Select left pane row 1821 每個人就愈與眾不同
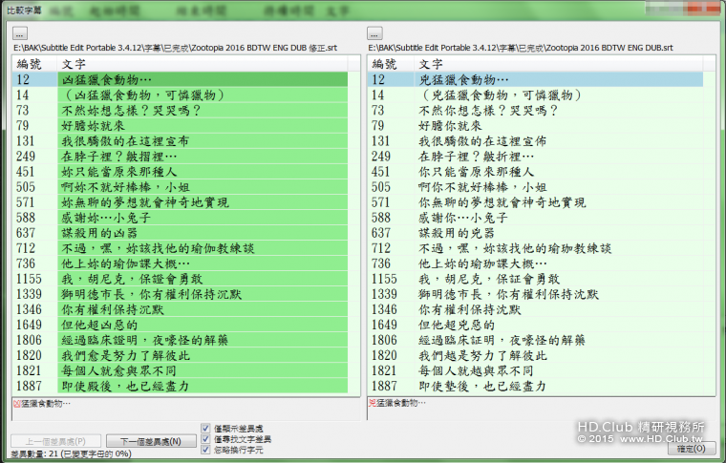Viewport: 726px width, 463px height. [x=181, y=370]
